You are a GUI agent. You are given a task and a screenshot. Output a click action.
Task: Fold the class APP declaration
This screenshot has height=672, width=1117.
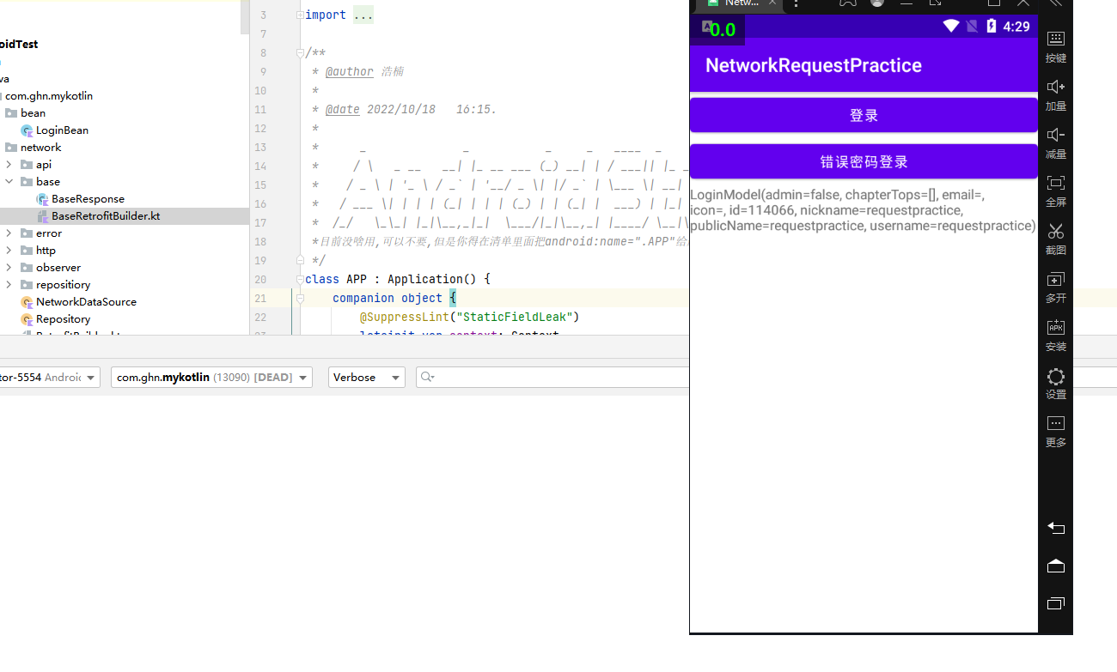[299, 280]
